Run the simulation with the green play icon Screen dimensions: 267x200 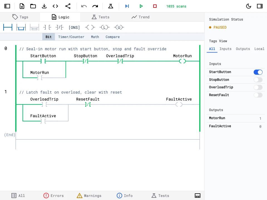(141, 6)
